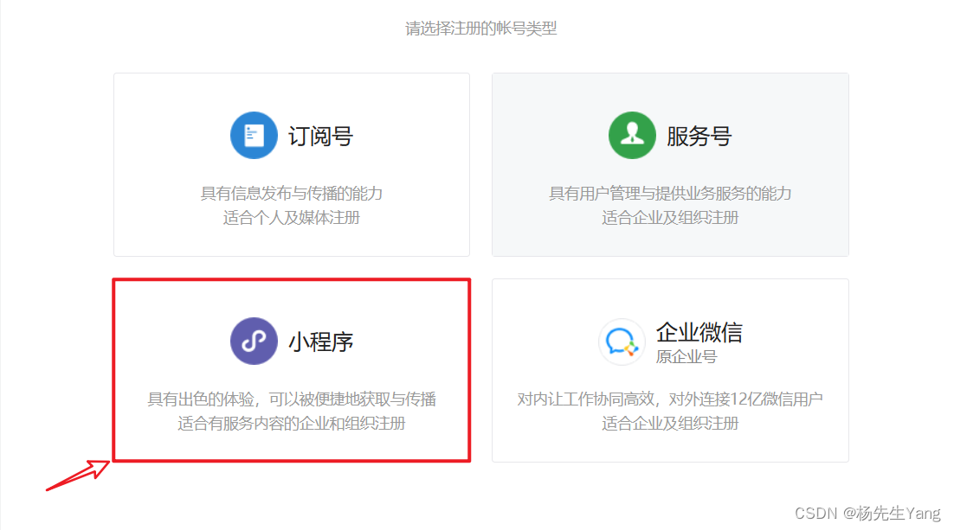This screenshot has height=530, width=954.
Task: Click 适合有服务内容的企业和组织注册 text
Action: 292,423
